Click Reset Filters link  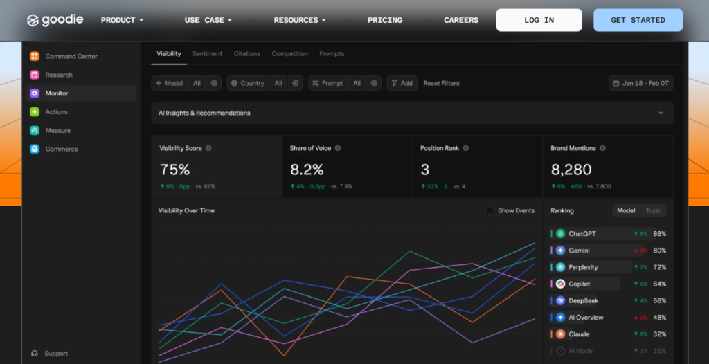click(x=441, y=83)
